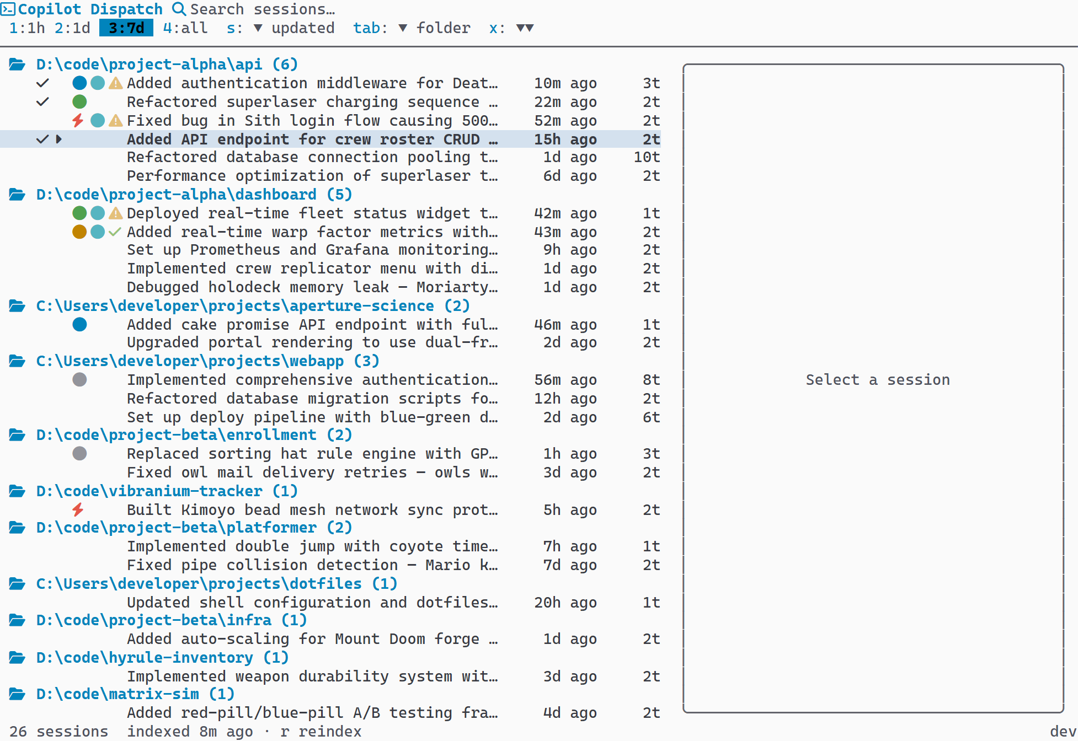This screenshot has height=741, width=1078.
Task: Click gray status dot on comprehensive authentication row
Action: (x=79, y=380)
